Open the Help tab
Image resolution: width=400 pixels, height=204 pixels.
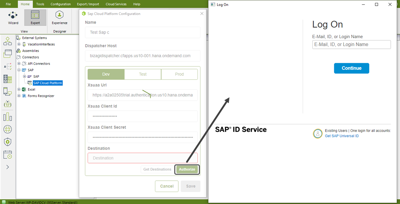[x=136, y=4]
